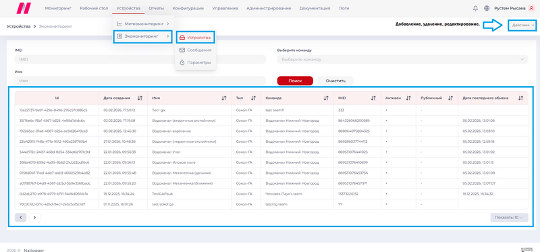
Task: Focus the IMEI input field
Action: 140,59
